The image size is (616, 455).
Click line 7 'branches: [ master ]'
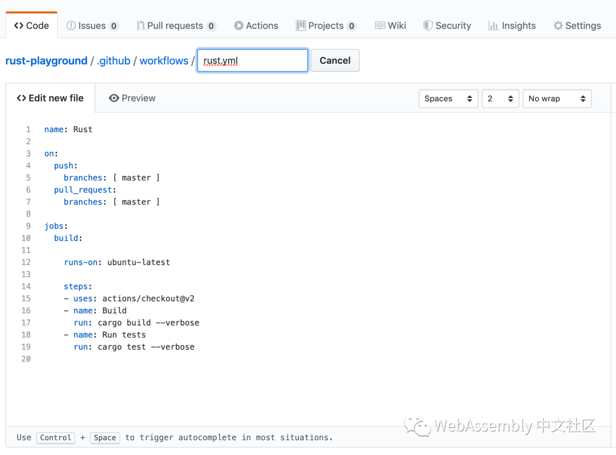112,202
